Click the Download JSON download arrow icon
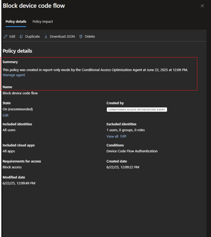This screenshot has width=211, height=237. click(46, 36)
